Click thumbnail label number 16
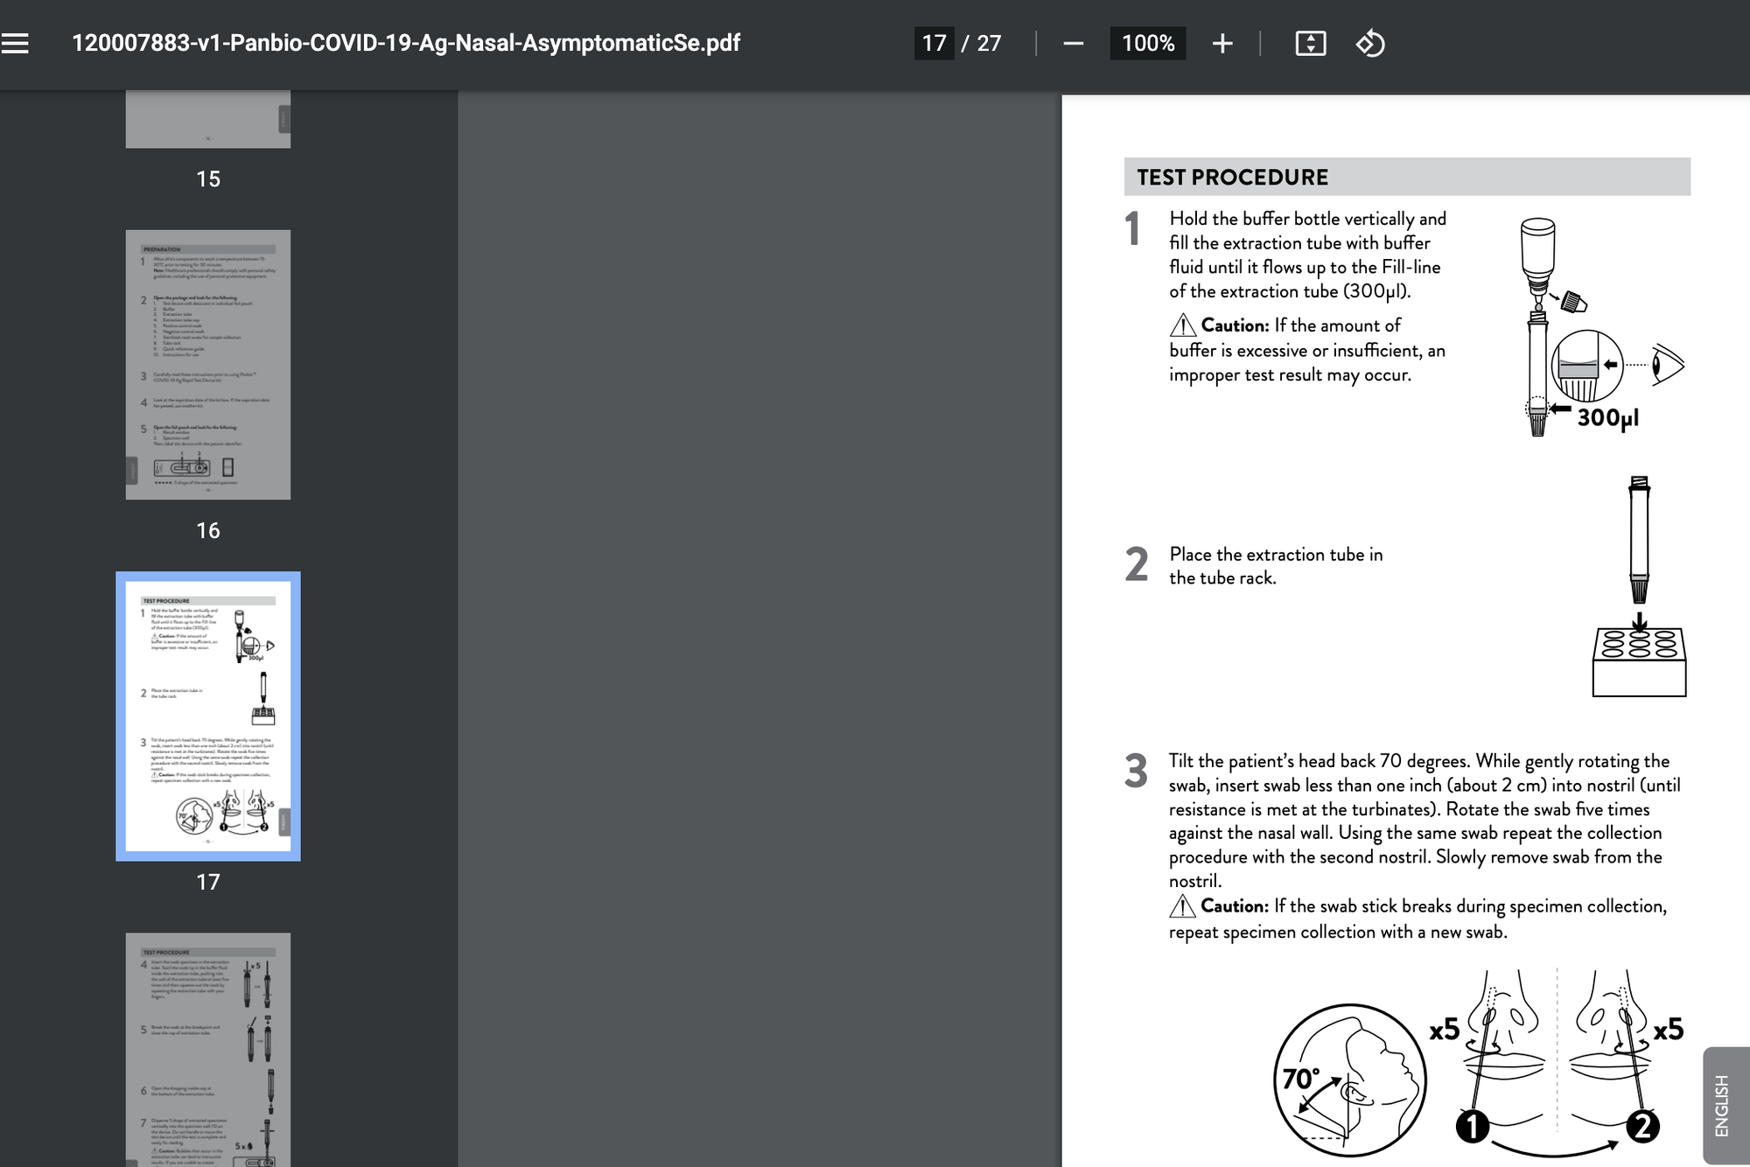1750x1167 pixels. point(208,530)
